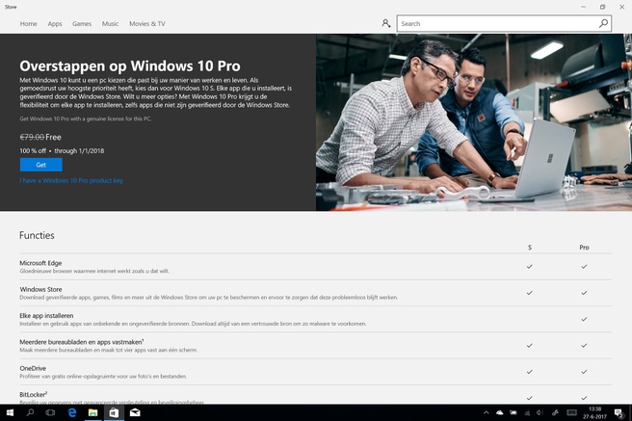Screen dimensions: 632x421
Task: Click 'Profiteer van gratis online-opslagruimte' description
Action: (x=103, y=377)
